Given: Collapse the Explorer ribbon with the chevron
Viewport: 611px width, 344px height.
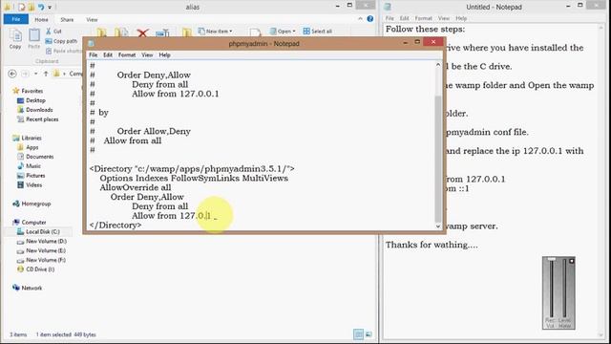Looking at the screenshot, I should tap(360, 19).
